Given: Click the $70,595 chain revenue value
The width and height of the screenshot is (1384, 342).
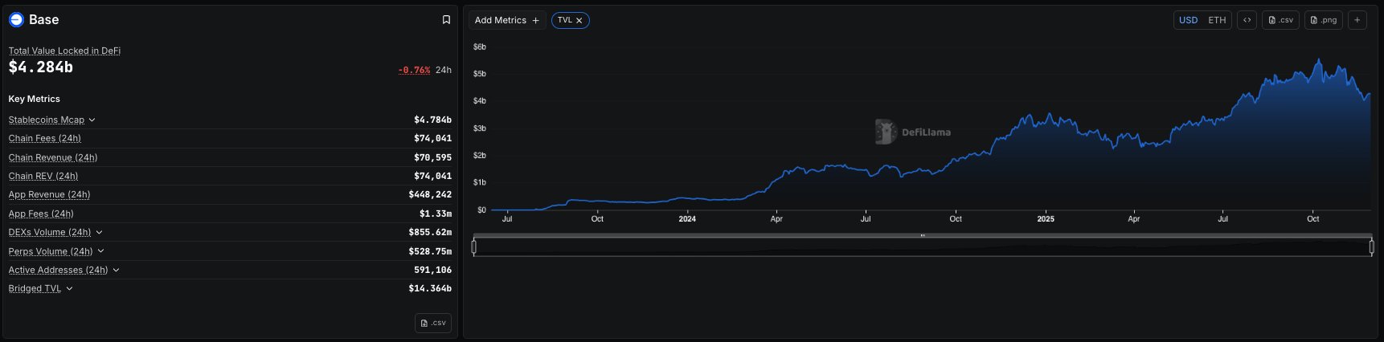Looking at the screenshot, I should 432,157.
